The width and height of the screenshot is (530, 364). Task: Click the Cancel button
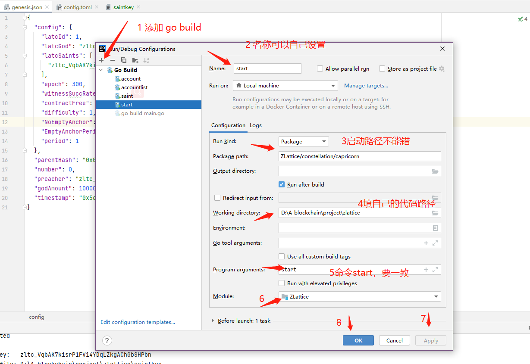(x=395, y=340)
